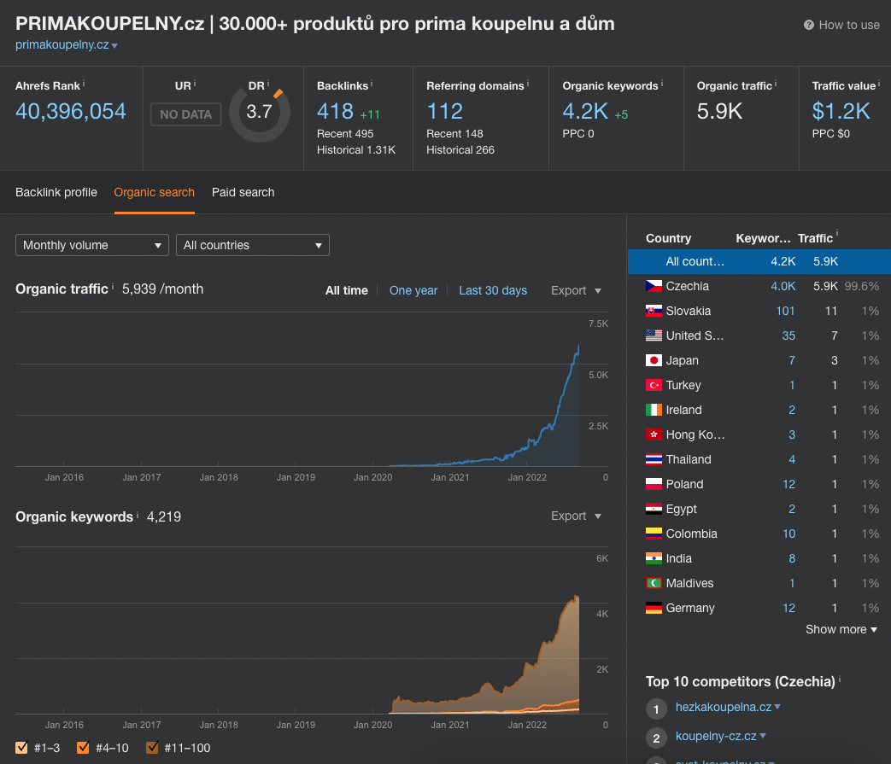Click info icon beside Backlinks heading
This screenshot has height=764, width=891.
pos(372,84)
